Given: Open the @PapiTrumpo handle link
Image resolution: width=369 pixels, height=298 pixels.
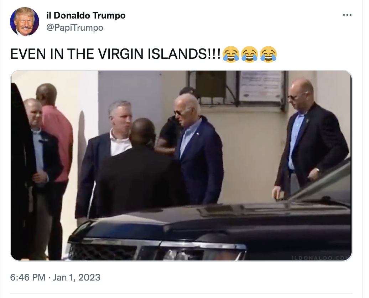Looking at the screenshot, I should (x=74, y=27).
